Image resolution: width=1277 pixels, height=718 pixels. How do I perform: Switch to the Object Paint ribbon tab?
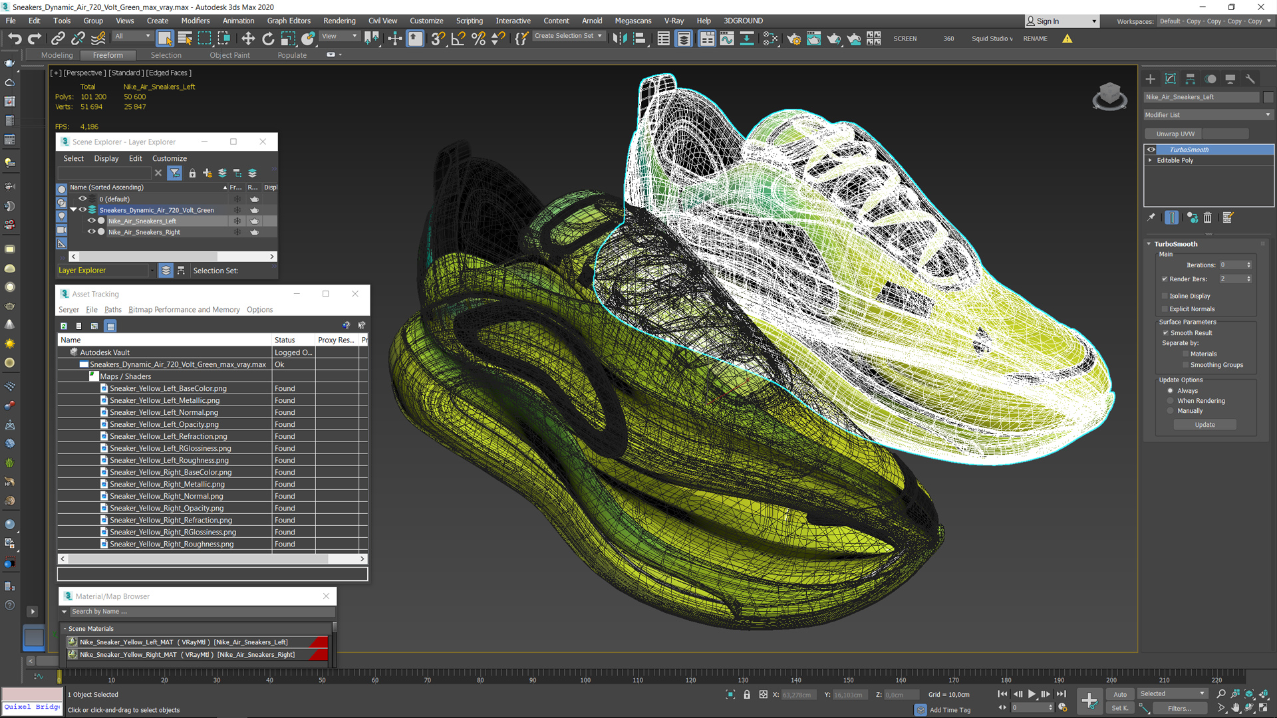coord(229,55)
